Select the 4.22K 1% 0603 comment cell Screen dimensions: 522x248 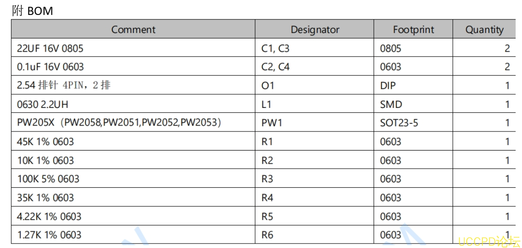[x=49, y=216]
